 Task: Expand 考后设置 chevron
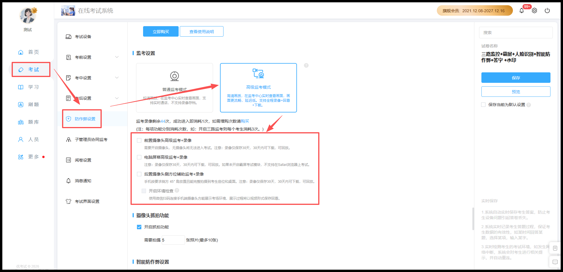coord(117,98)
